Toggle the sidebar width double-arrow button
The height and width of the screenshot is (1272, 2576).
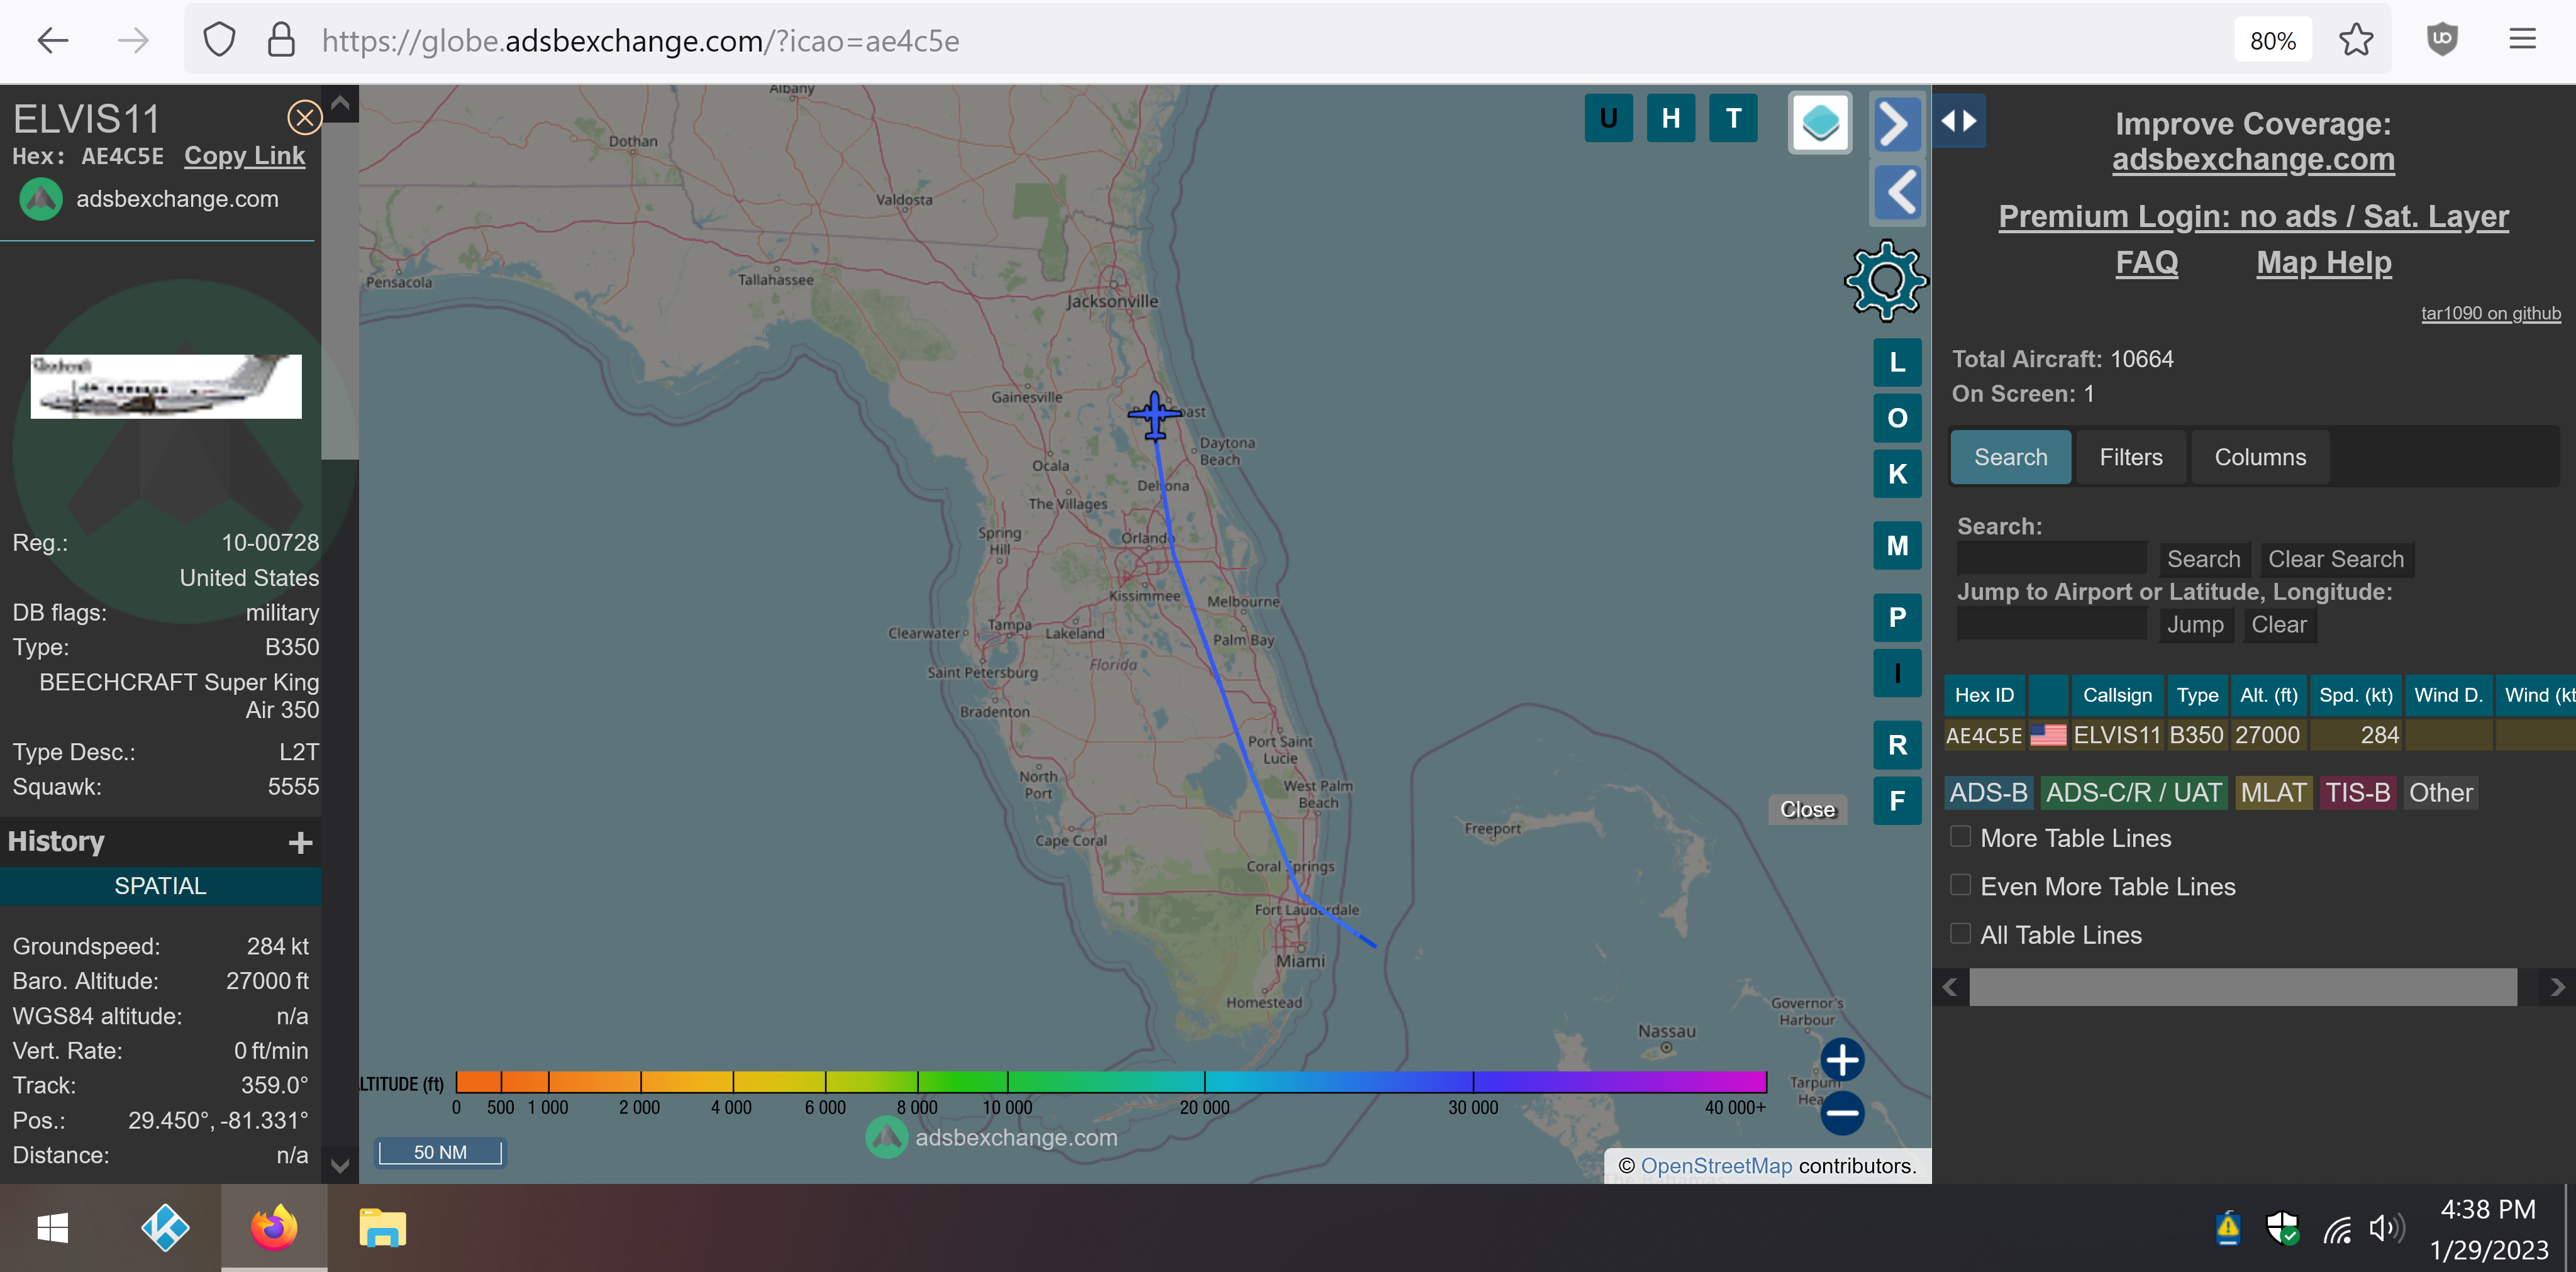point(1958,120)
